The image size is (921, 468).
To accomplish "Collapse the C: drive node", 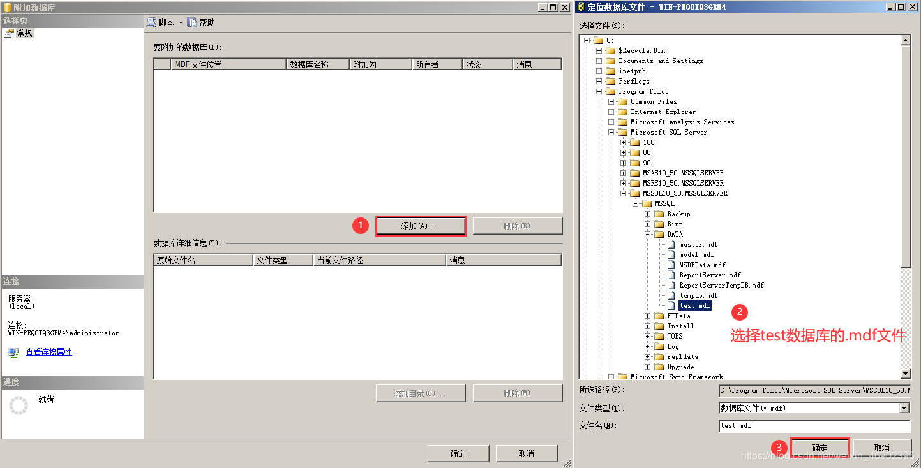I will pos(587,40).
